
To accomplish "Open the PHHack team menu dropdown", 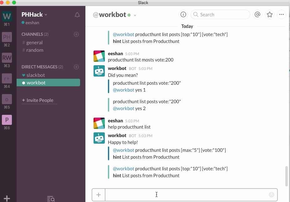I will click(34, 14).
